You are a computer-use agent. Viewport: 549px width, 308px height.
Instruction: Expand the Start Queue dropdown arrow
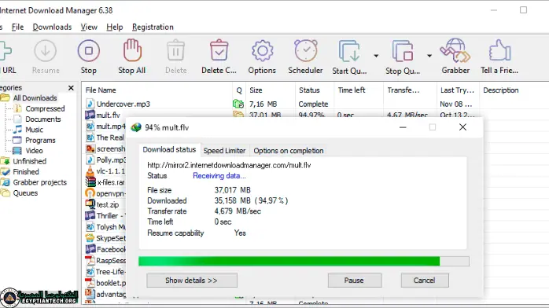click(x=376, y=56)
